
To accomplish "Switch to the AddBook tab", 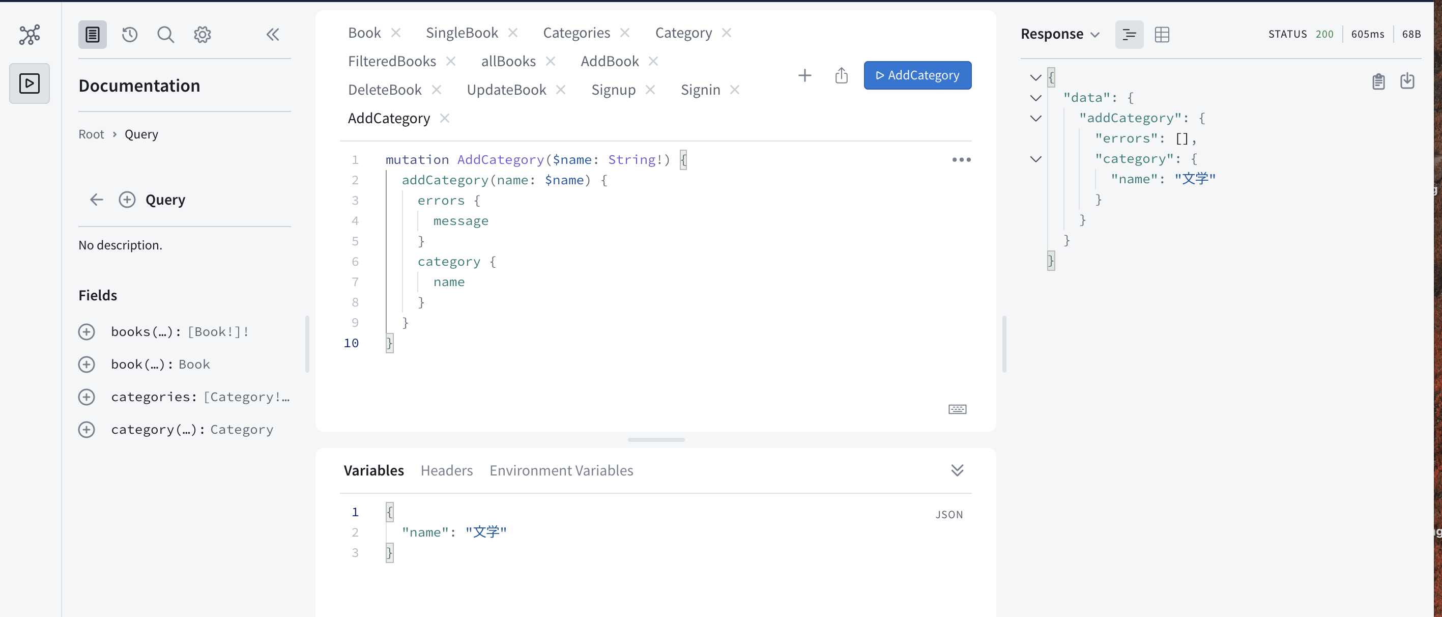I will [x=610, y=61].
